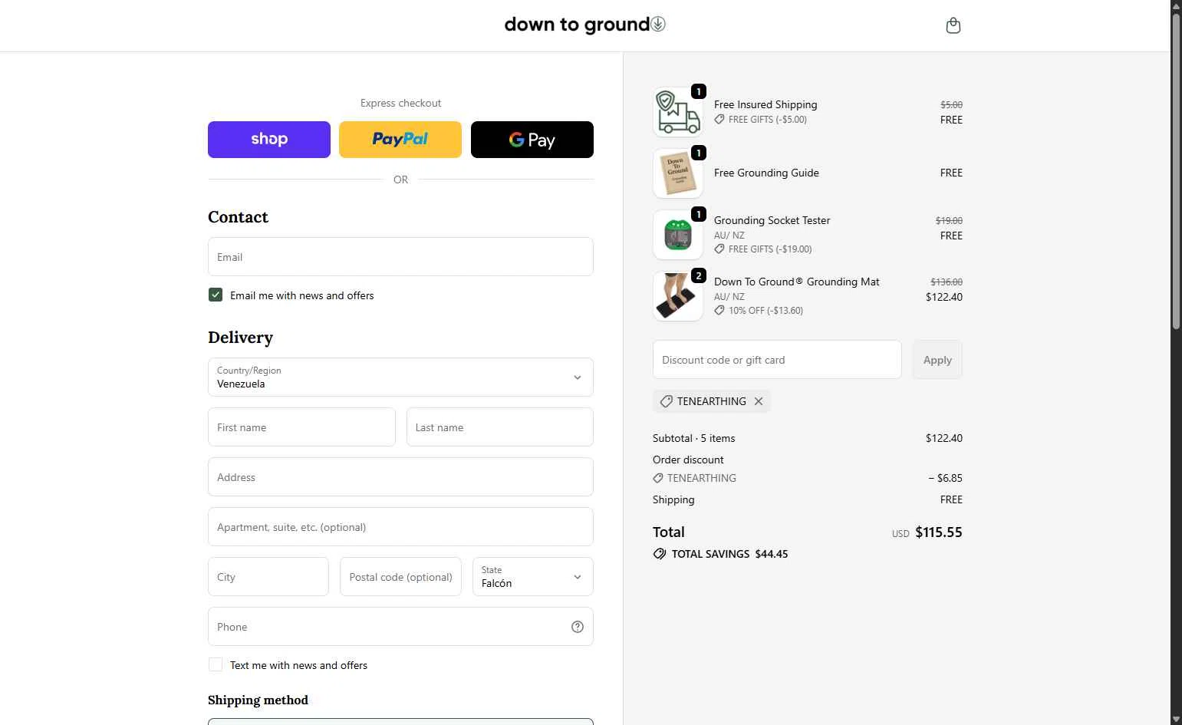Click the Free Insured Shipping title
The height and width of the screenshot is (725, 1182).
(x=766, y=104)
